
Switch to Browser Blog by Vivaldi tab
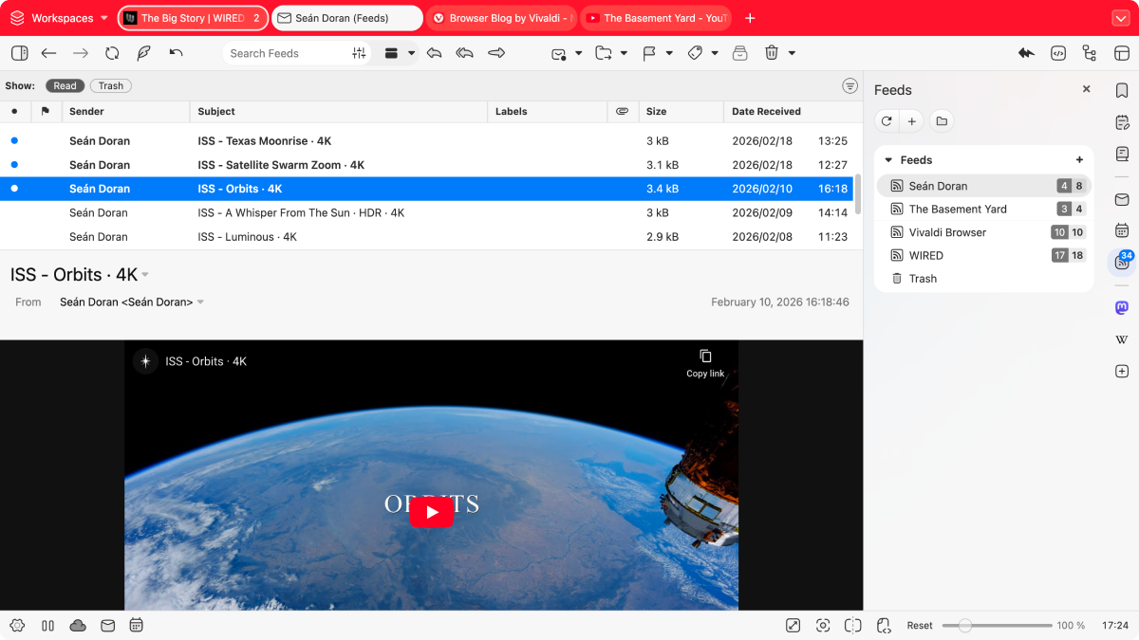tap(501, 18)
